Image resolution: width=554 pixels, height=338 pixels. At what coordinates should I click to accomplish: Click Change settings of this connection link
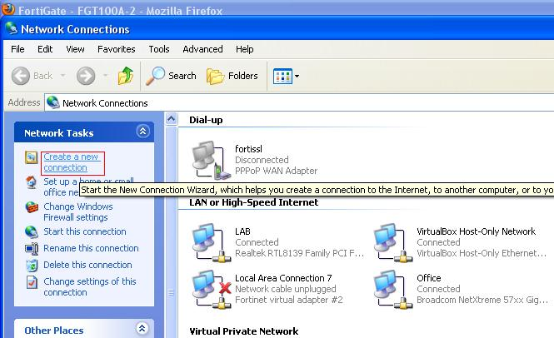pos(90,286)
